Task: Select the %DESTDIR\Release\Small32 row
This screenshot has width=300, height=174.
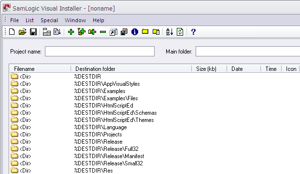Action: pos(155,163)
